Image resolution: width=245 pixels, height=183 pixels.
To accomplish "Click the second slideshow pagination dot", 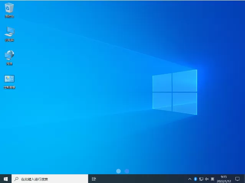I will coord(127,171).
